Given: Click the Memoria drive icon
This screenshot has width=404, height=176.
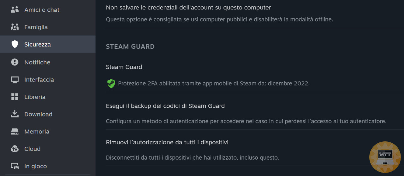Looking at the screenshot, I should point(15,132).
